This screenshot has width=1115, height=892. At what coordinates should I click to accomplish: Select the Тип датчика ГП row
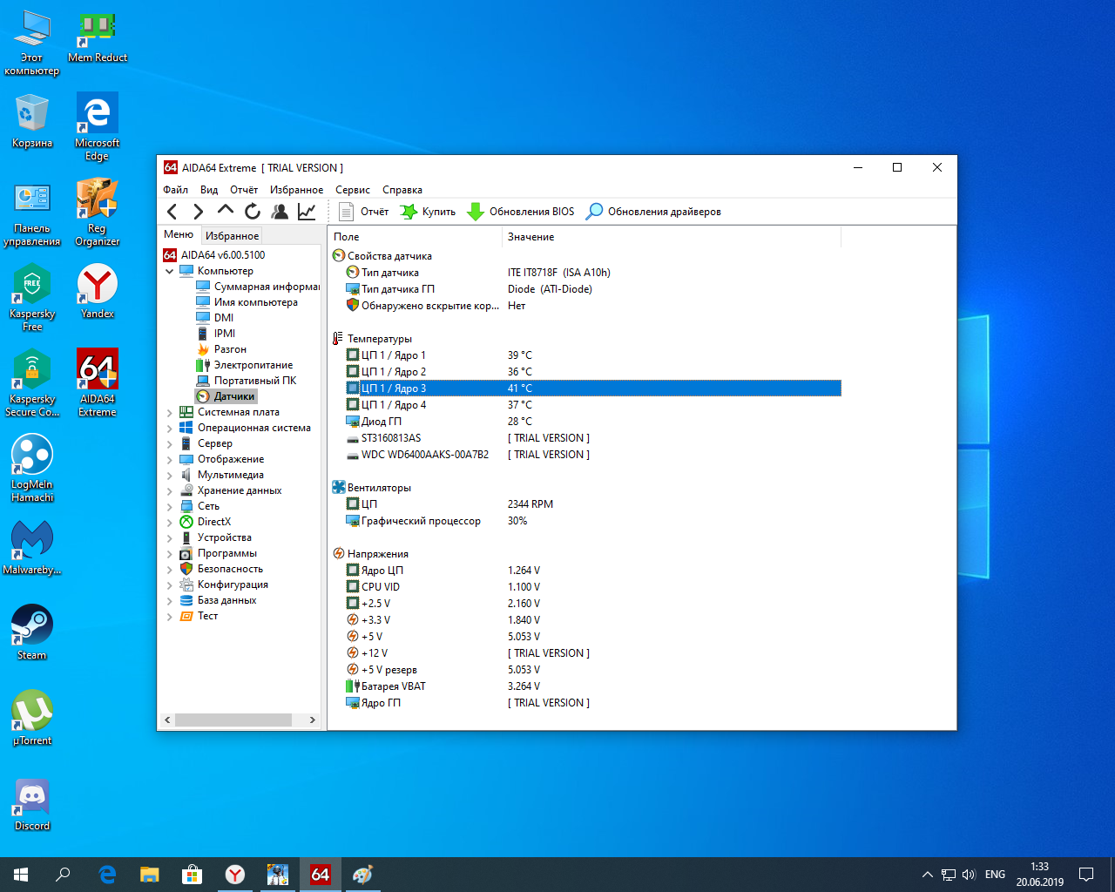point(593,289)
